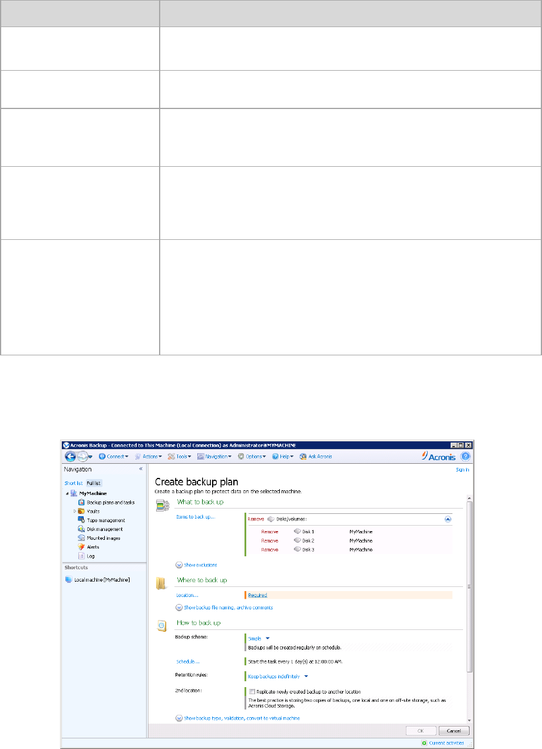Click the What to back up section icon
Image resolution: width=542 pixels, height=749 pixels.
pos(162,504)
